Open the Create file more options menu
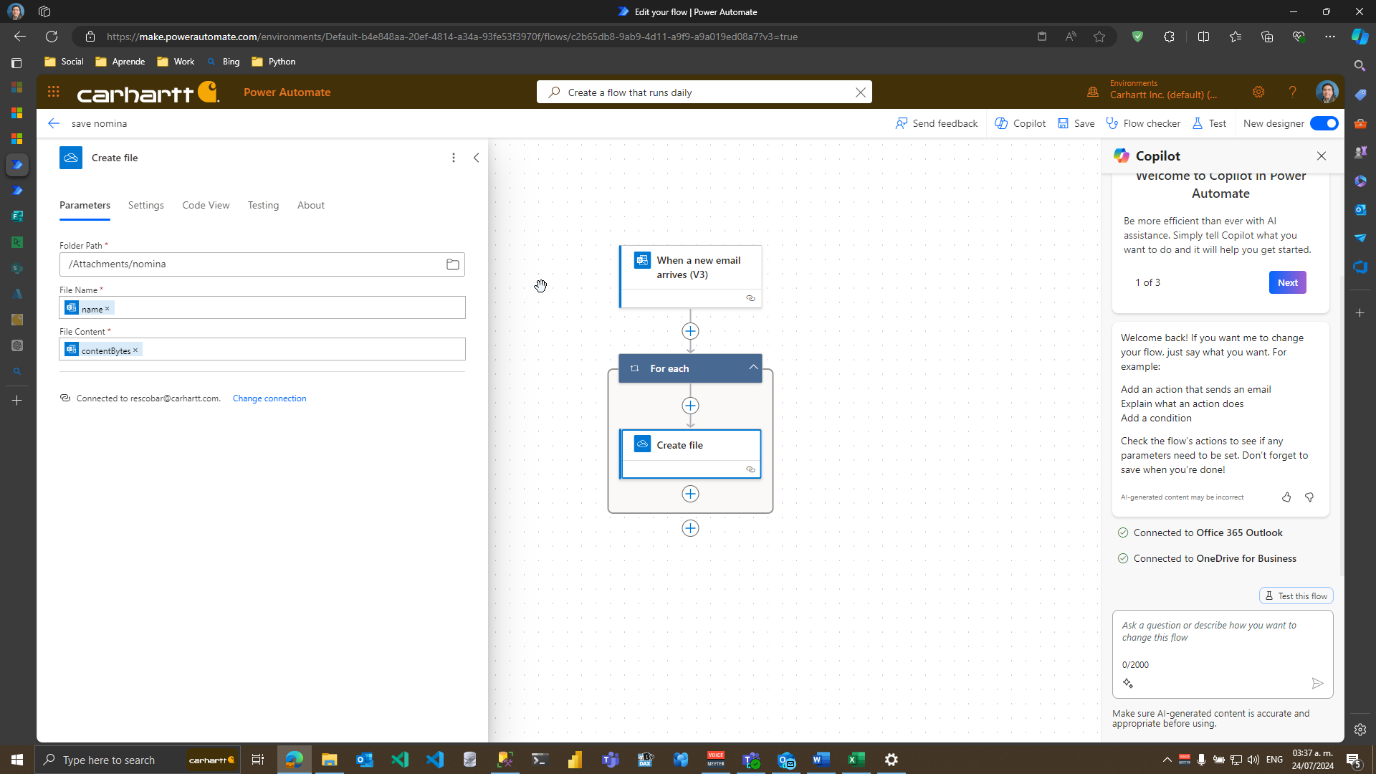The image size is (1376, 774). (x=453, y=157)
